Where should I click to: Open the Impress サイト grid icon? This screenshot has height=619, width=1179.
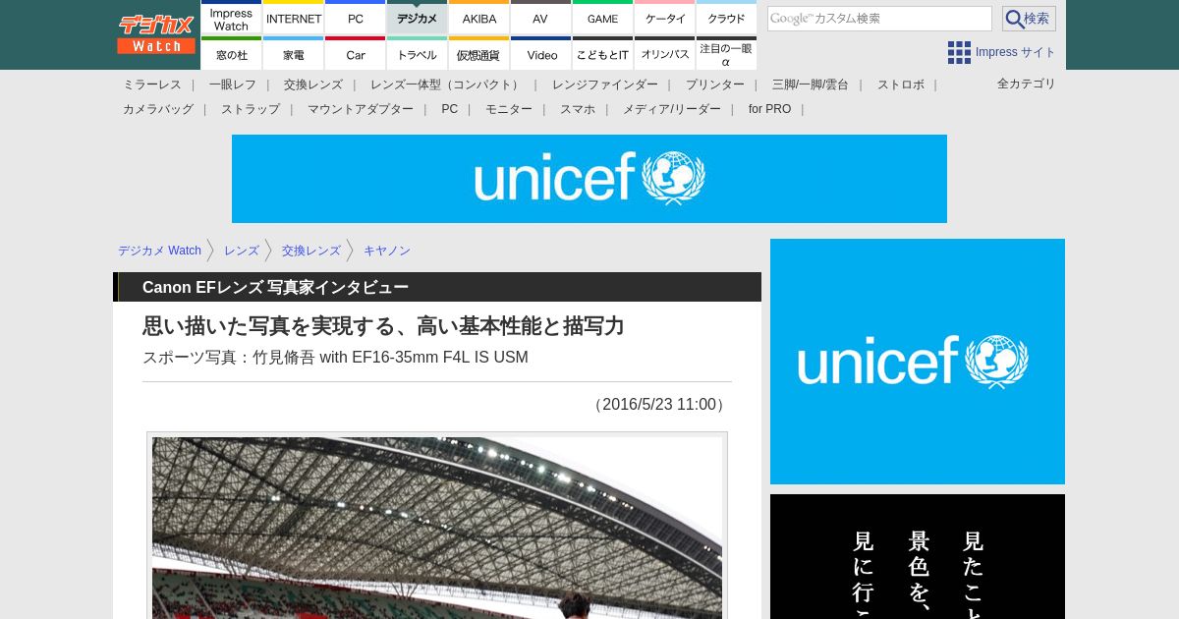click(x=959, y=52)
